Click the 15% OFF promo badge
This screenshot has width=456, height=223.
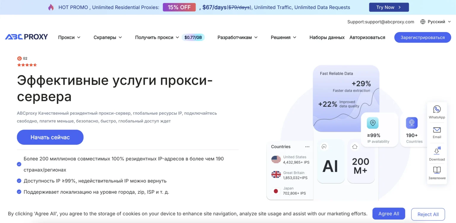coord(179,7)
